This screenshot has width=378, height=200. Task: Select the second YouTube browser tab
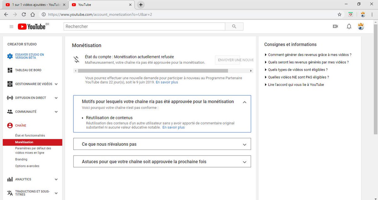tap(101, 5)
